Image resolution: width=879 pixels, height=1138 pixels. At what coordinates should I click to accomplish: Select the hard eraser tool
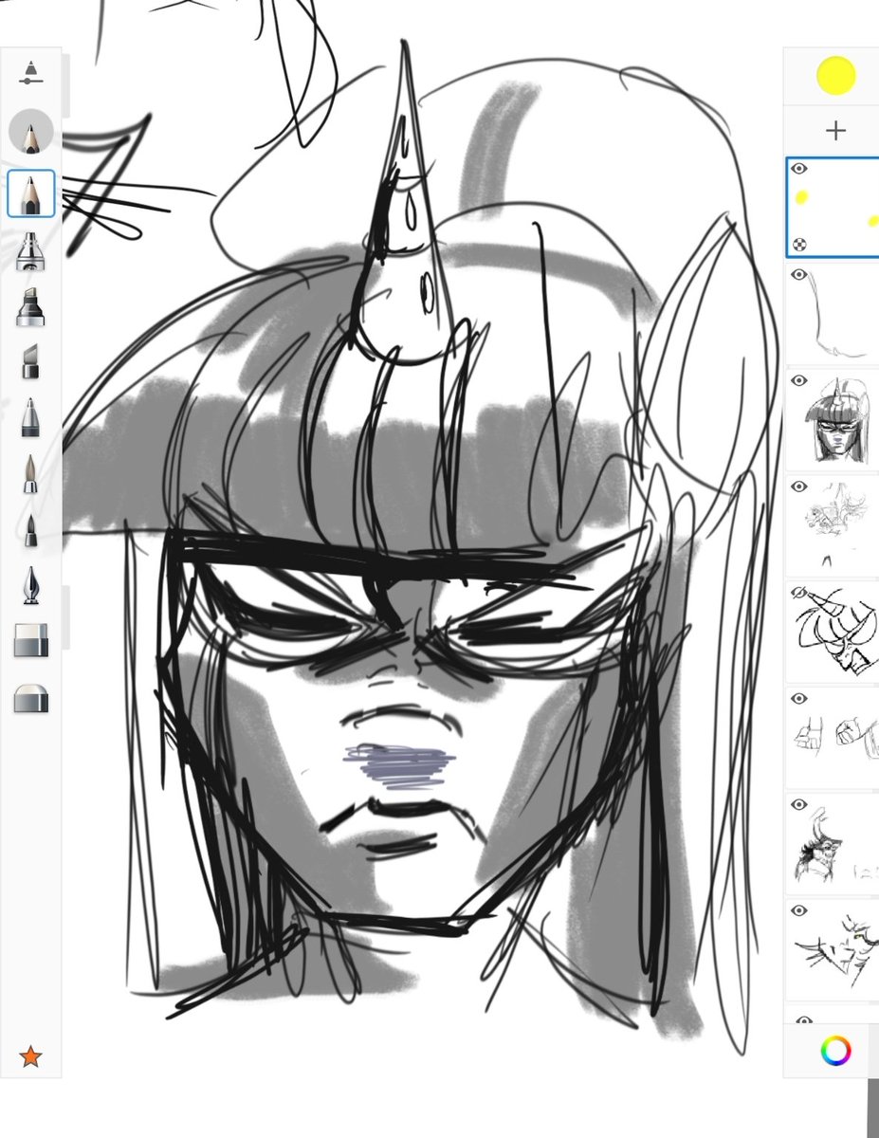[x=31, y=641]
